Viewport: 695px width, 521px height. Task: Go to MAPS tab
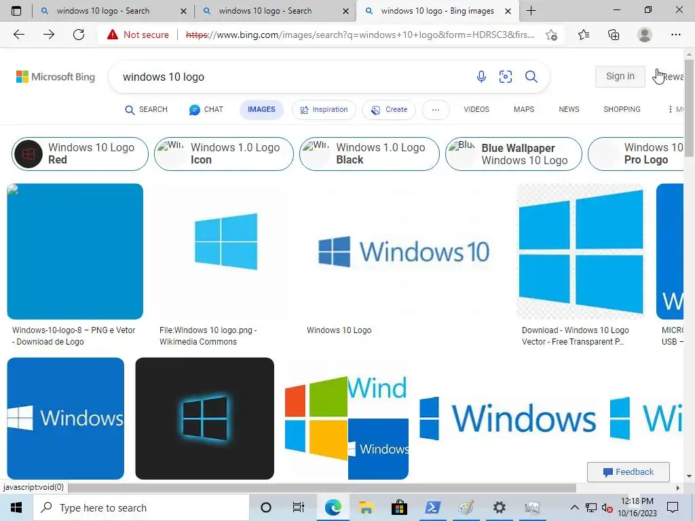coord(524,109)
